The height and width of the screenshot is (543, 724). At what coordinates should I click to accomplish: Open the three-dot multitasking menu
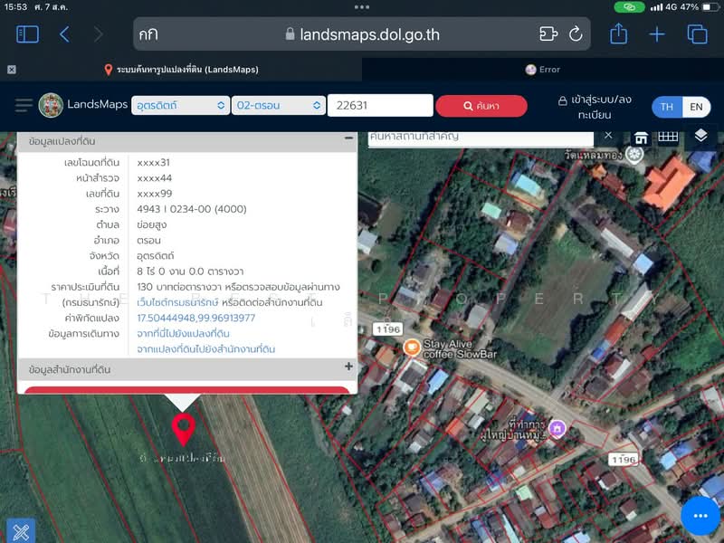click(362, 7)
